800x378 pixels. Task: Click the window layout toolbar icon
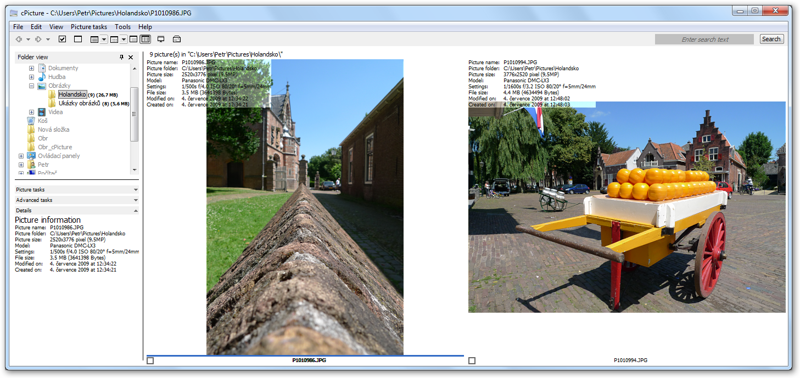click(x=94, y=39)
